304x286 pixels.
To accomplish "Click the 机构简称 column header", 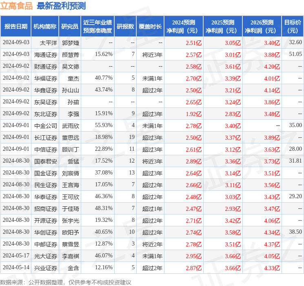I will (x=45, y=27).
